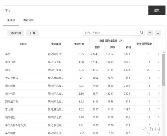Sort by 竞争激烈程度 column header
Image resolution: width=167 pixels, height=136 pixels.
pyautogui.click(x=144, y=44)
